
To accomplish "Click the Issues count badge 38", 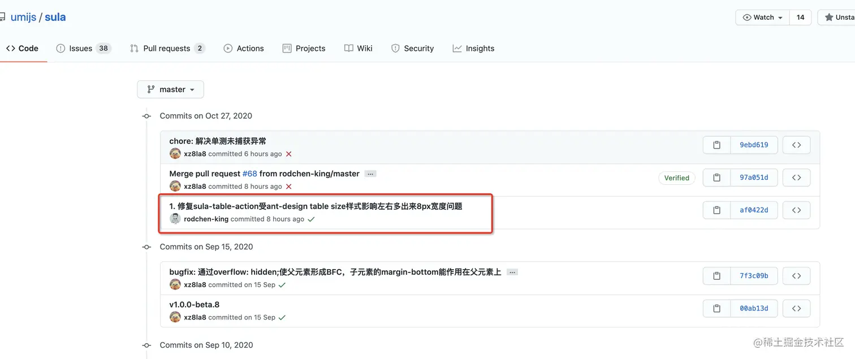I will click(x=103, y=49).
